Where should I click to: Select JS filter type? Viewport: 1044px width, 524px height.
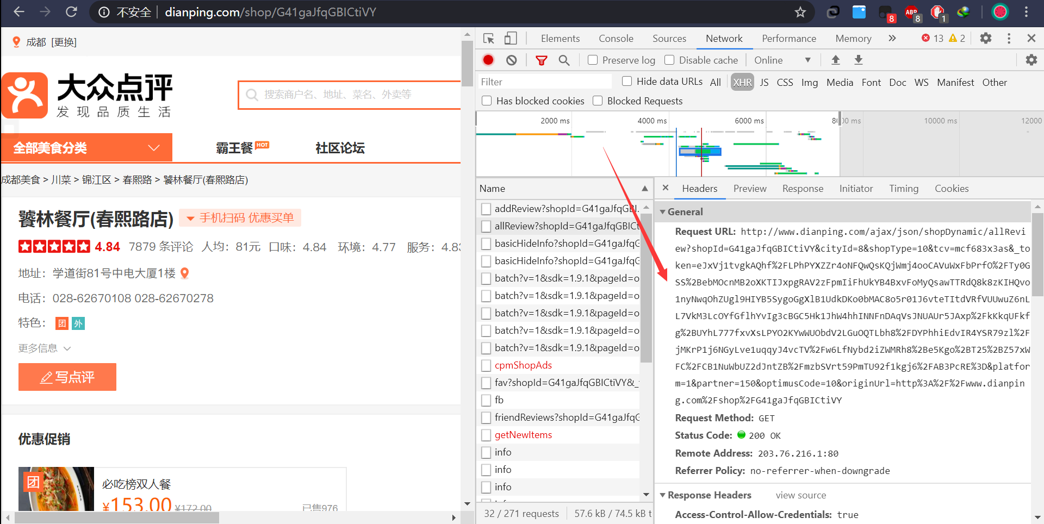coord(764,82)
